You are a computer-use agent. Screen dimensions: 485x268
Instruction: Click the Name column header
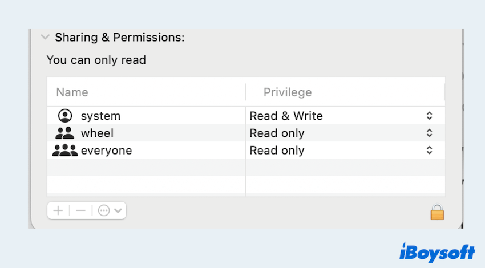72,92
